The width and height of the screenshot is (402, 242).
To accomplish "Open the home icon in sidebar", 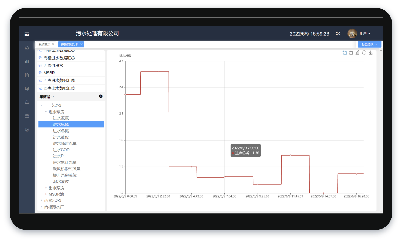I will 27,47.
